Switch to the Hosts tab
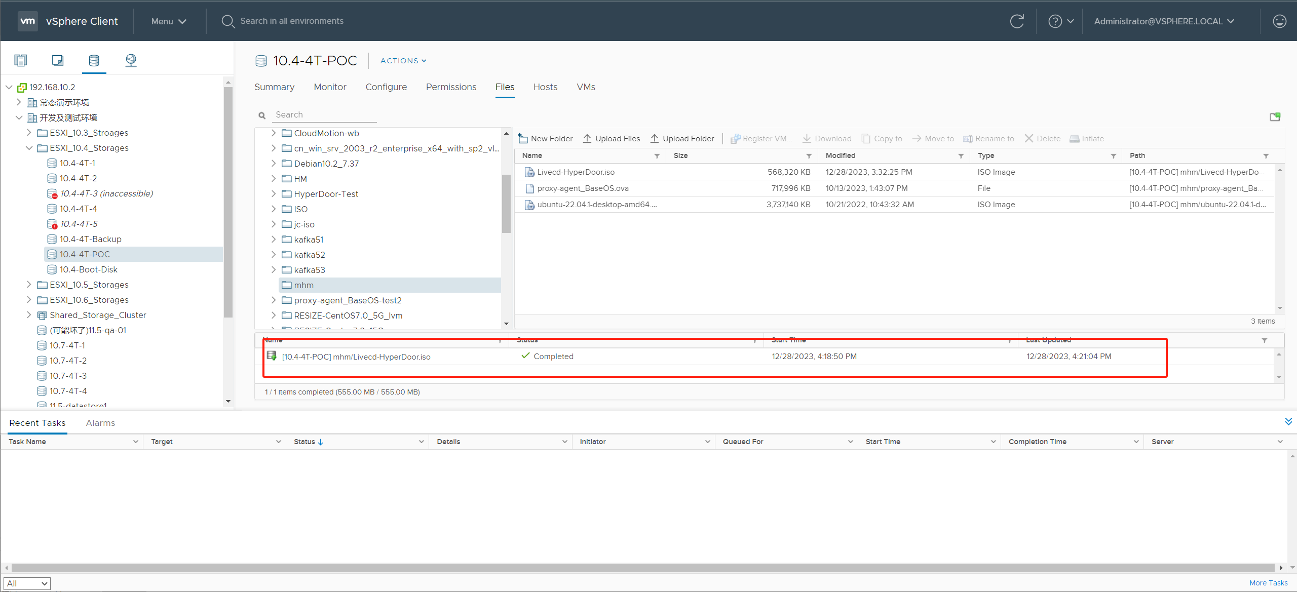The width and height of the screenshot is (1297, 592). pos(545,86)
